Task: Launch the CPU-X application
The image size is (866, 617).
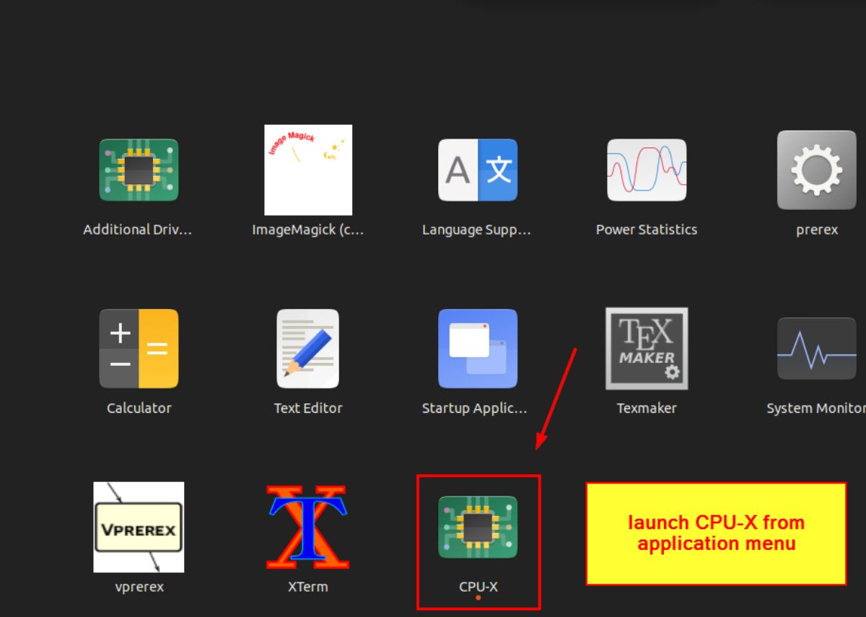Action: pyautogui.click(x=478, y=528)
